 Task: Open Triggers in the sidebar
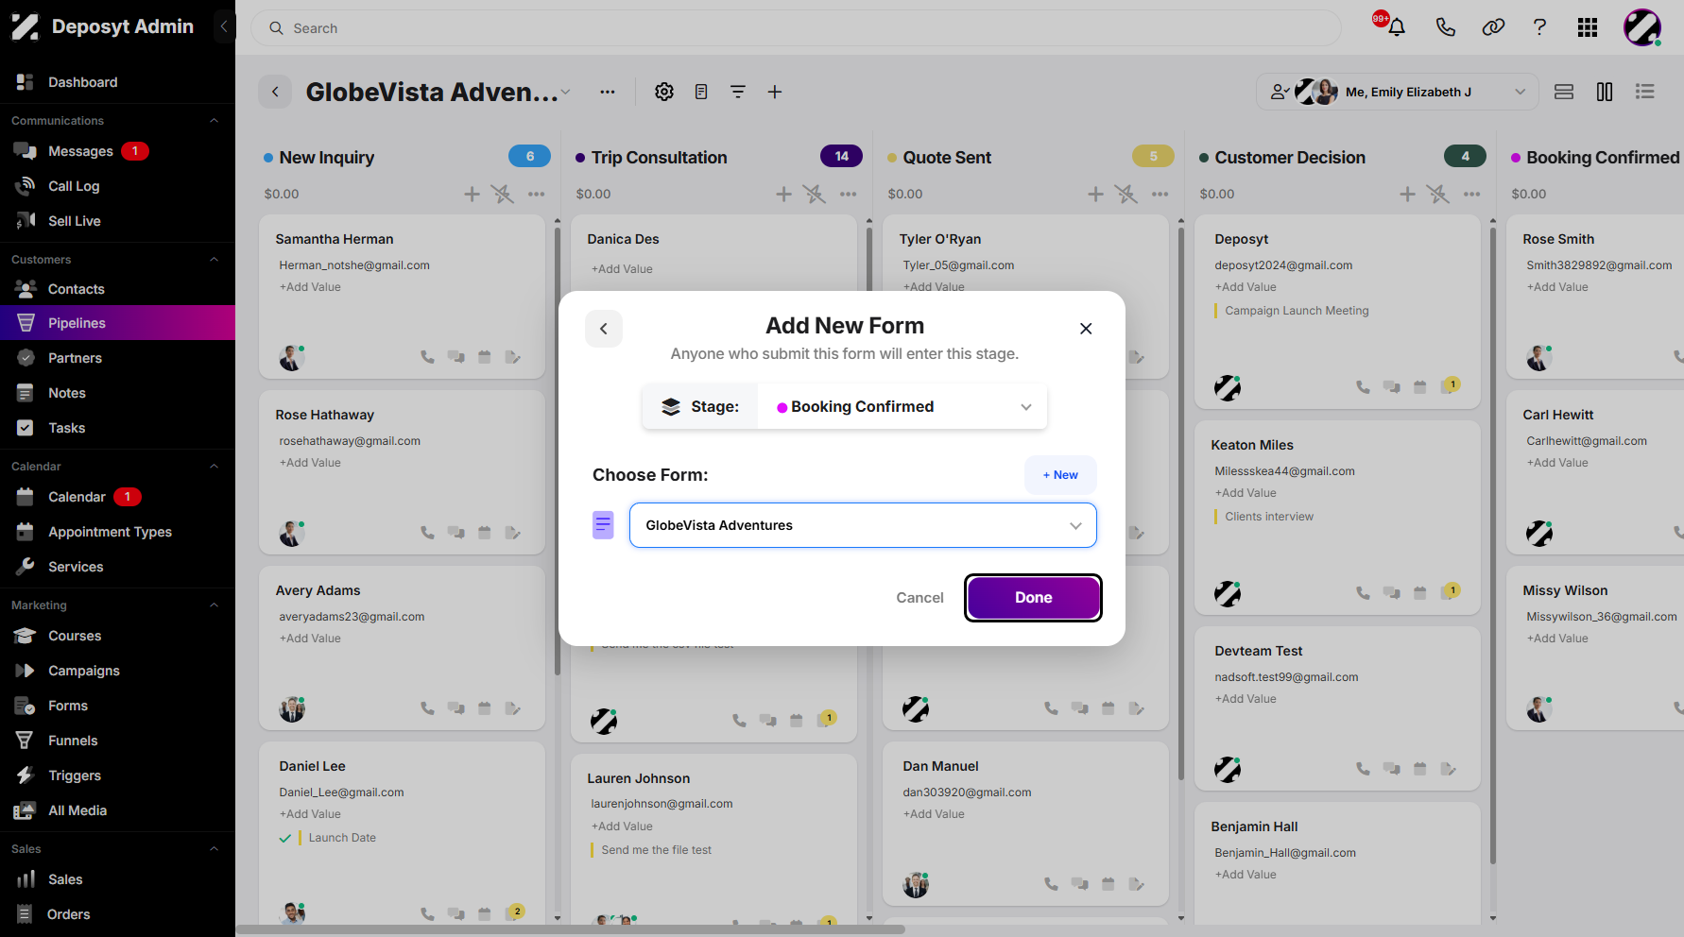pos(117,775)
